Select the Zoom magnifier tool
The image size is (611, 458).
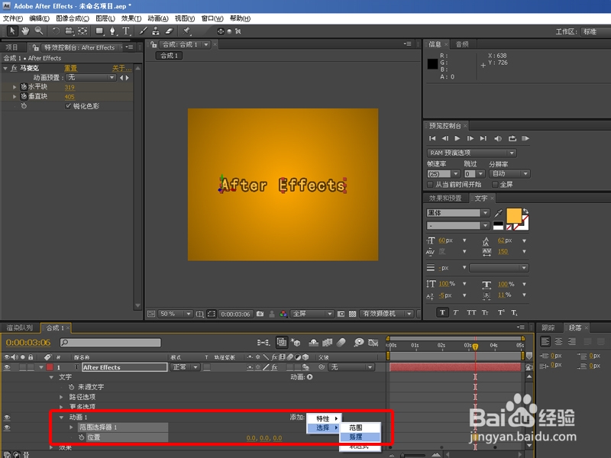pos(39,31)
